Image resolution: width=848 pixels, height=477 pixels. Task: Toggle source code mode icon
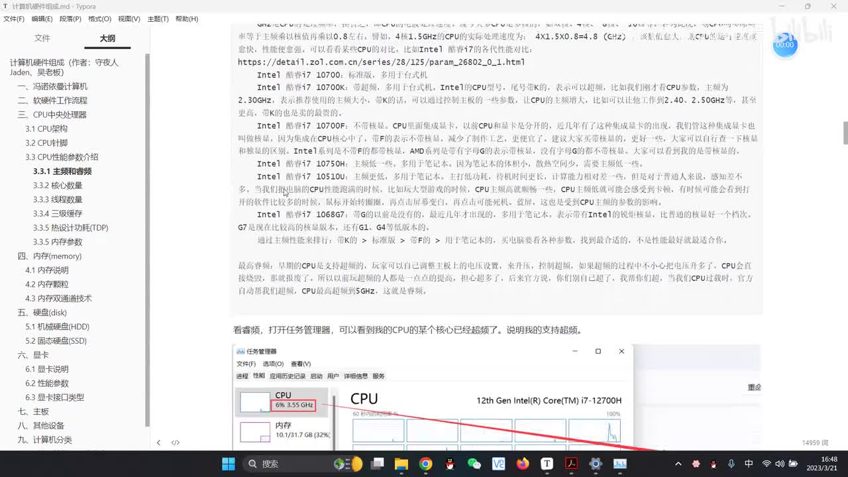176,443
